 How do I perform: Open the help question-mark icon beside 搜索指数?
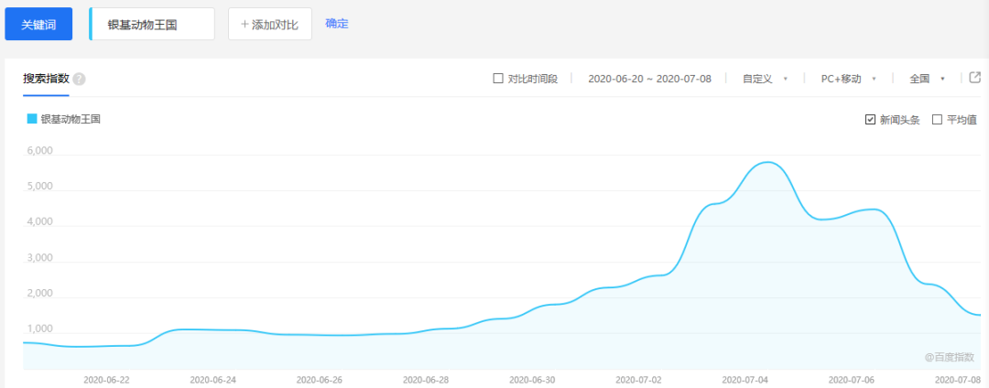(79, 80)
